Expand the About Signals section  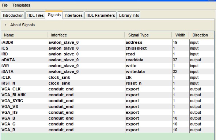pos(5,25)
